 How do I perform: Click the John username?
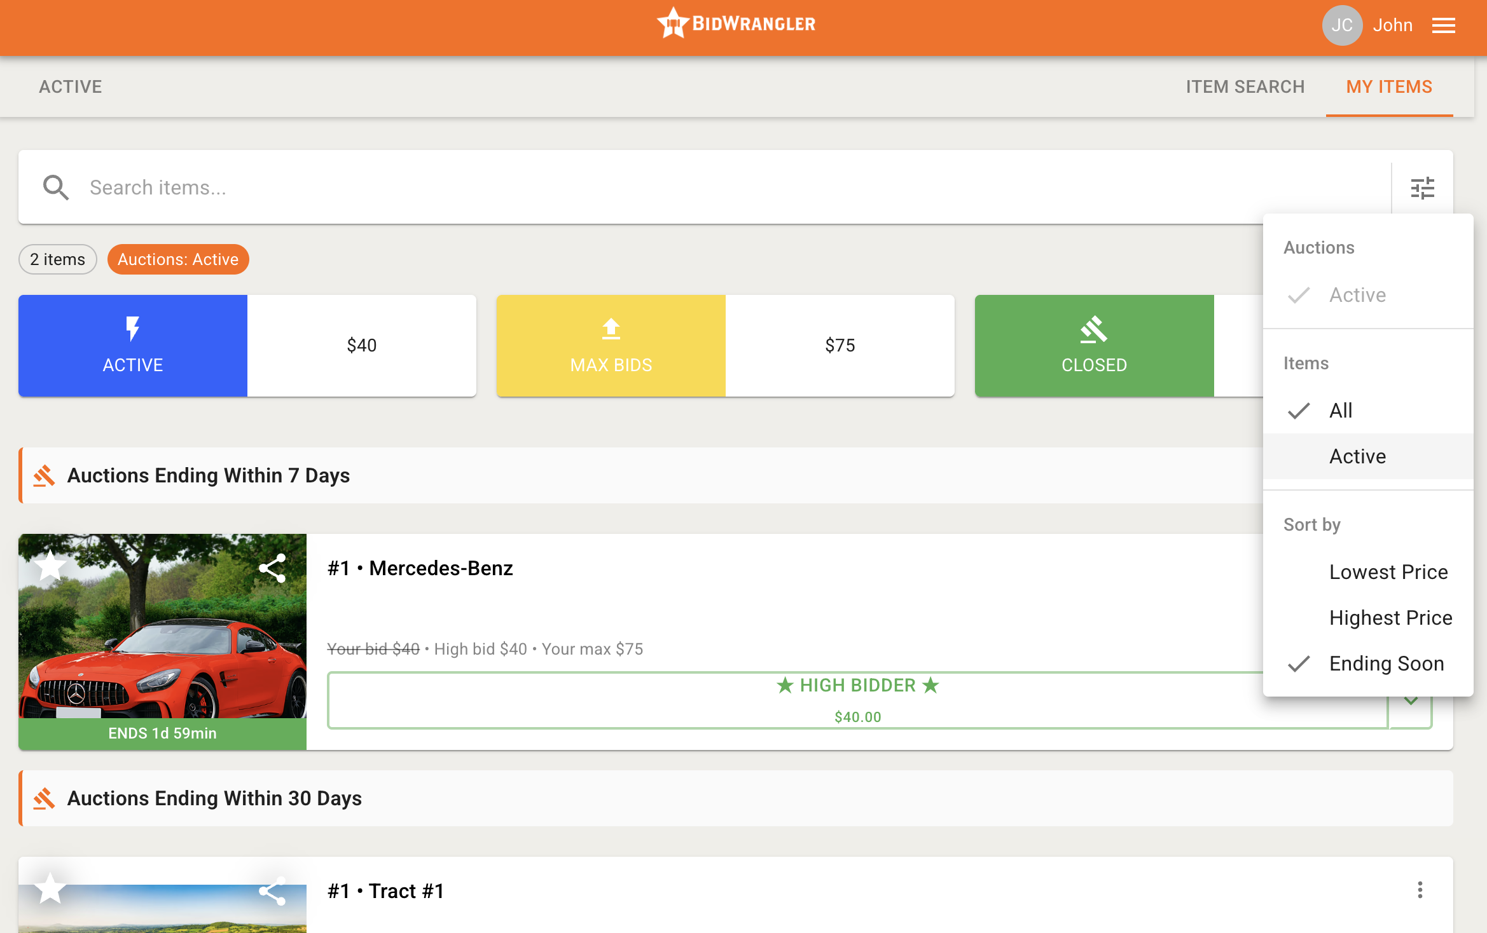pos(1392,25)
